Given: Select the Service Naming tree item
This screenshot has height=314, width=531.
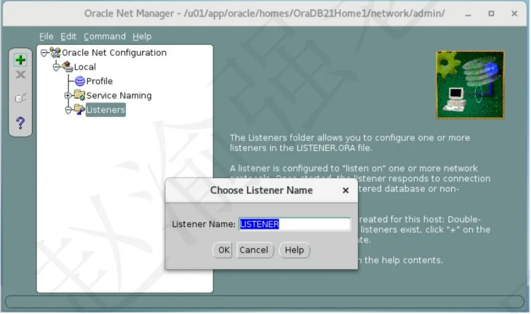Looking at the screenshot, I should coord(119,95).
